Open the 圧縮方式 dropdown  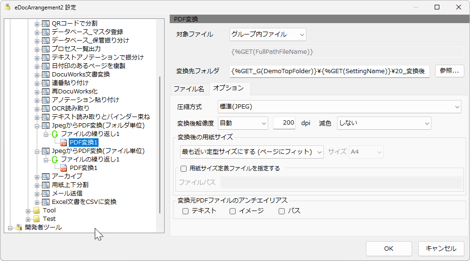pyautogui.click(x=339, y=107)
